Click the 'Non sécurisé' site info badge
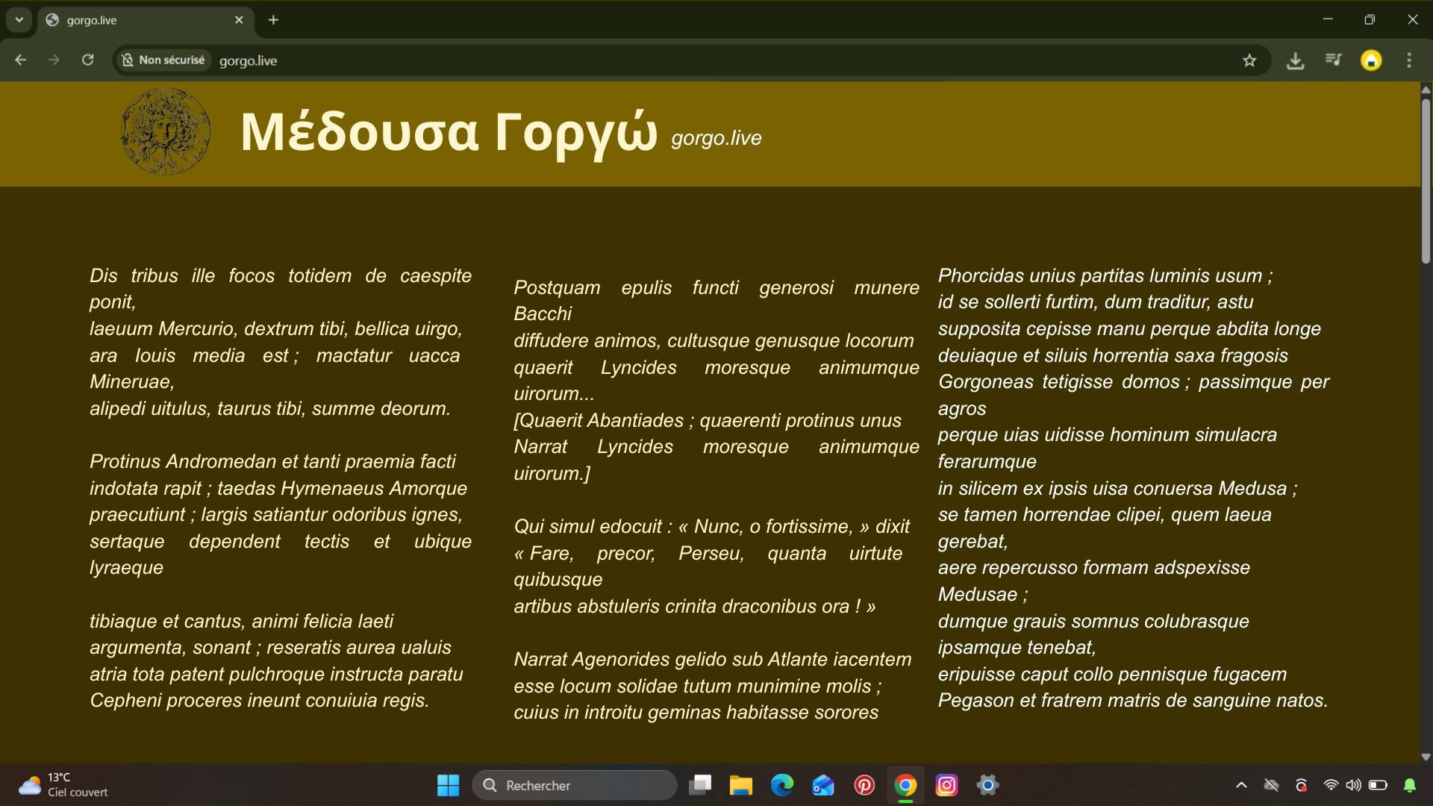This screenshot has height=806, width=1433. [163, 60]
